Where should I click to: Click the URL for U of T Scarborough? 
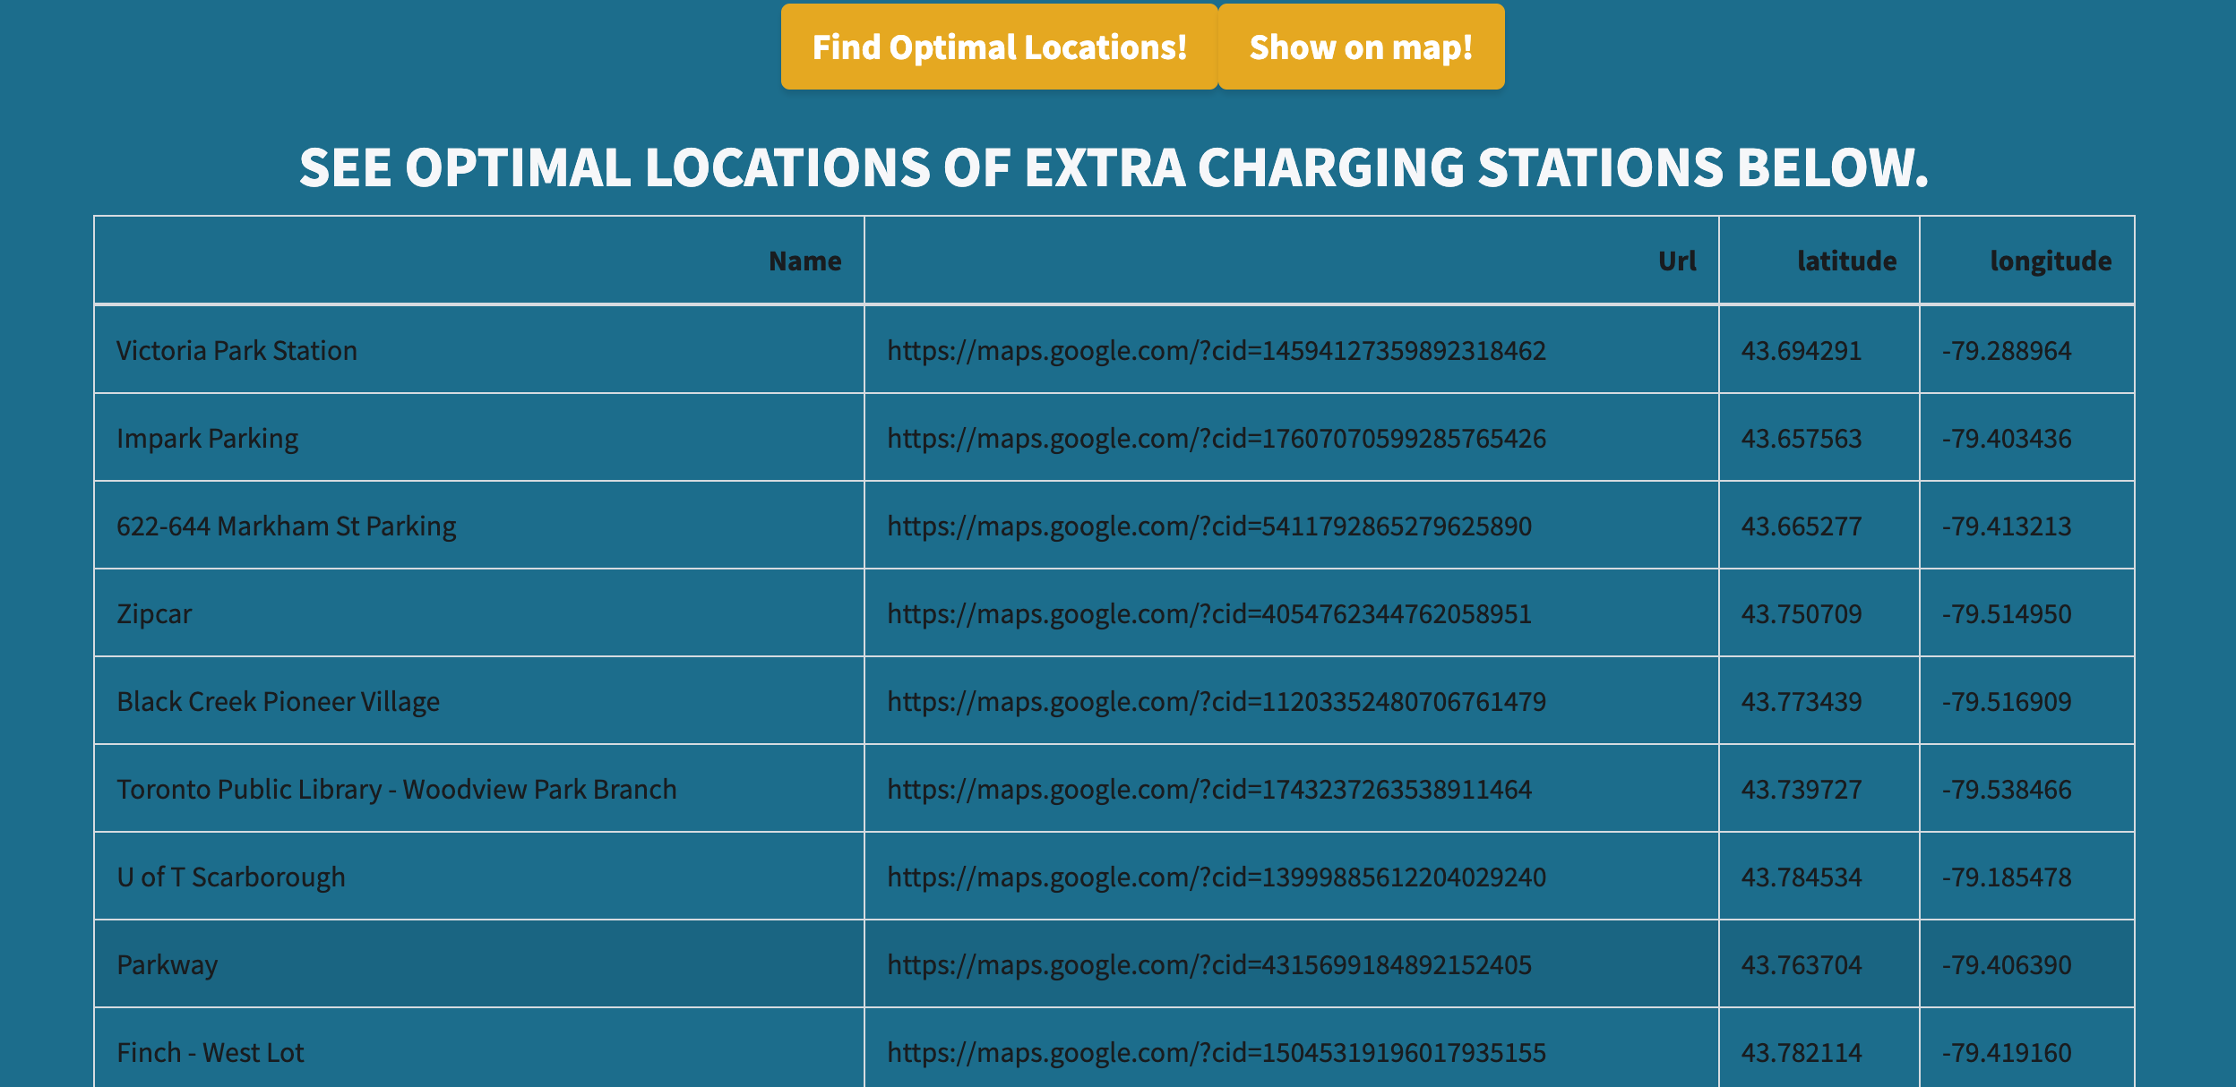click(1217, 877)
